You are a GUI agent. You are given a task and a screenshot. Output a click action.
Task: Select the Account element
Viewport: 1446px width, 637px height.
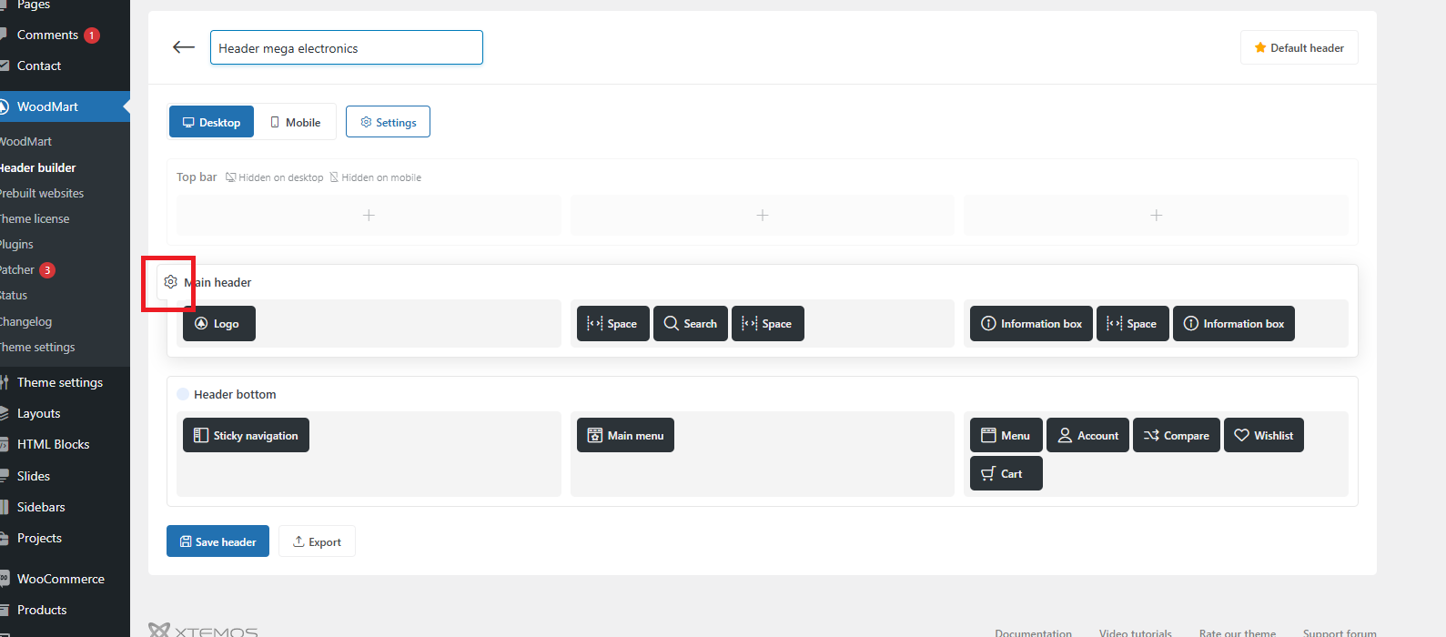click(x=1088, y=435)
